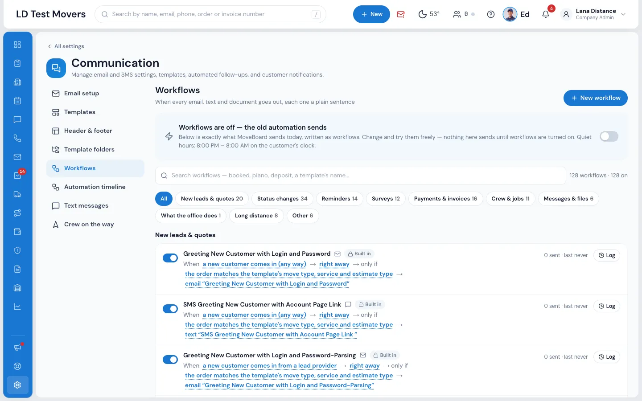Filter by Status changes 34
The width and height of the screenshot is (642, 401).
tap(282, 199)
